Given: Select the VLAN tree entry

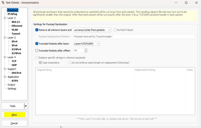Looking at the screenshot, I should click(x=15, y=30).
